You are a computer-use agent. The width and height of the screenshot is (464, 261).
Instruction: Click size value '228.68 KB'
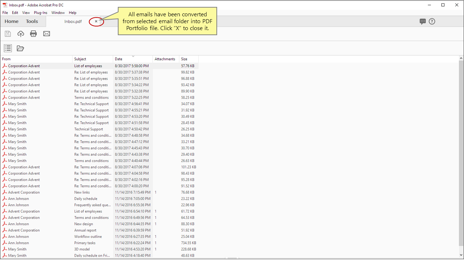(x=188, y=249)
